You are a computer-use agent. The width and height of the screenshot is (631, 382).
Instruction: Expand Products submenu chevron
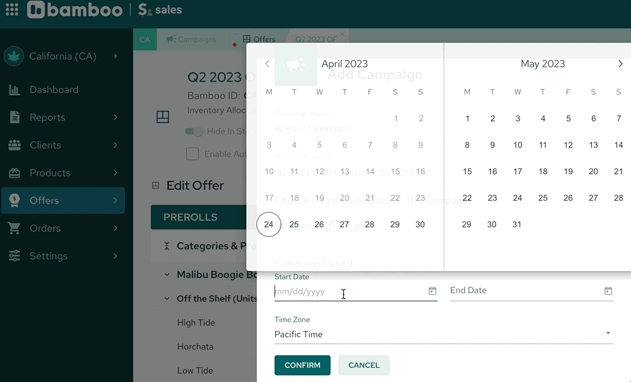tap(115, 173)
